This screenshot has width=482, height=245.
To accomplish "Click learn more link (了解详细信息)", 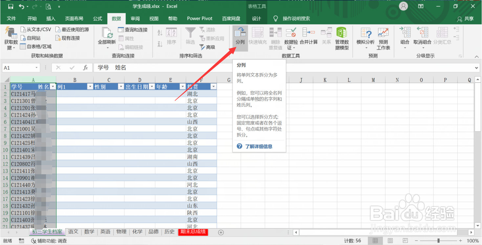I will click(x=259, y=146).
